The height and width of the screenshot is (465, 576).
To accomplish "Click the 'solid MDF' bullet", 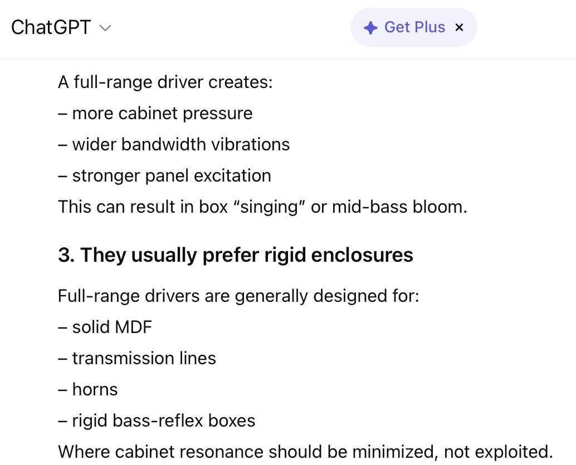I will (105, 327).
